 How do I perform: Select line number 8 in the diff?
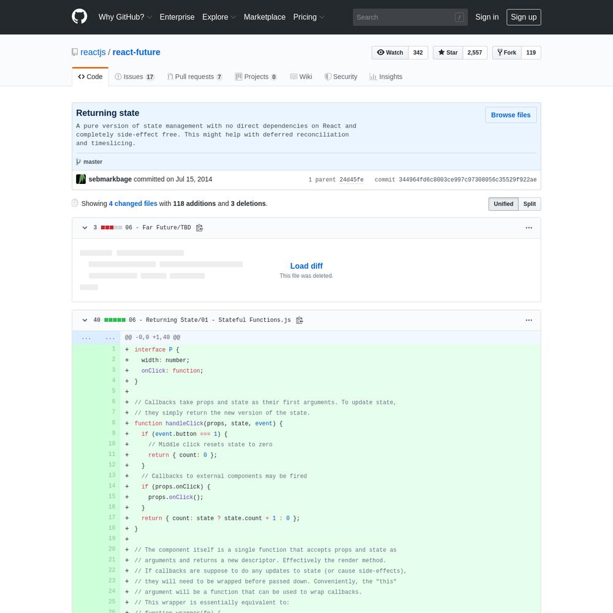point(109,422)
